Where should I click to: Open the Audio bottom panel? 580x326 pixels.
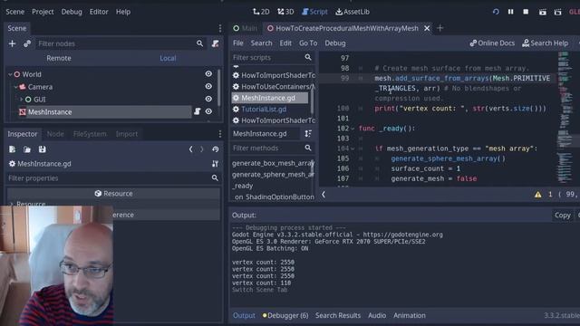(377, 316)
